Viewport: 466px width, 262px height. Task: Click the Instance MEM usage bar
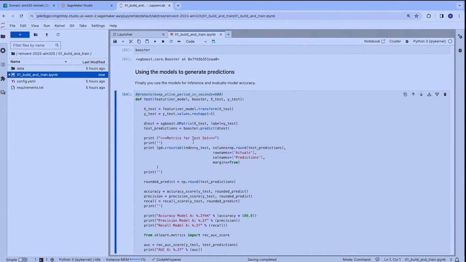point(135,259)
